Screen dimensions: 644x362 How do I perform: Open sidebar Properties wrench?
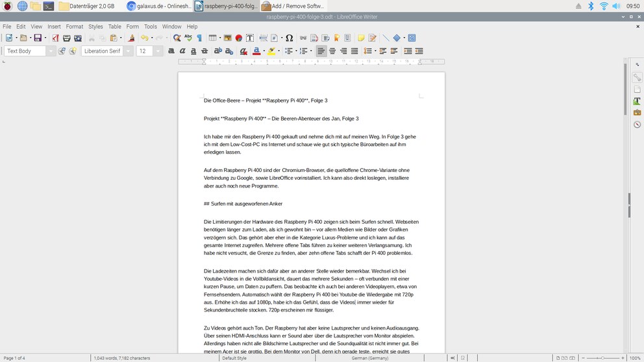(637, 77)
